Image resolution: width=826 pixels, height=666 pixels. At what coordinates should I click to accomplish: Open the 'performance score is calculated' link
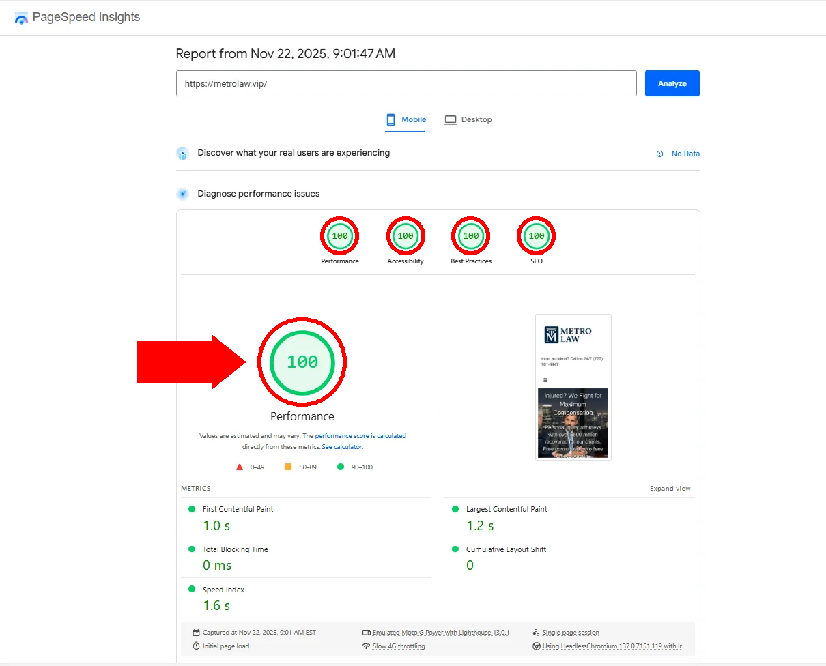point(360,435)
